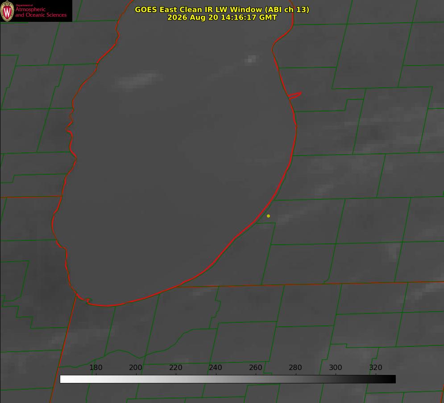Select the 180 label on the colorbar

(95, 367)
